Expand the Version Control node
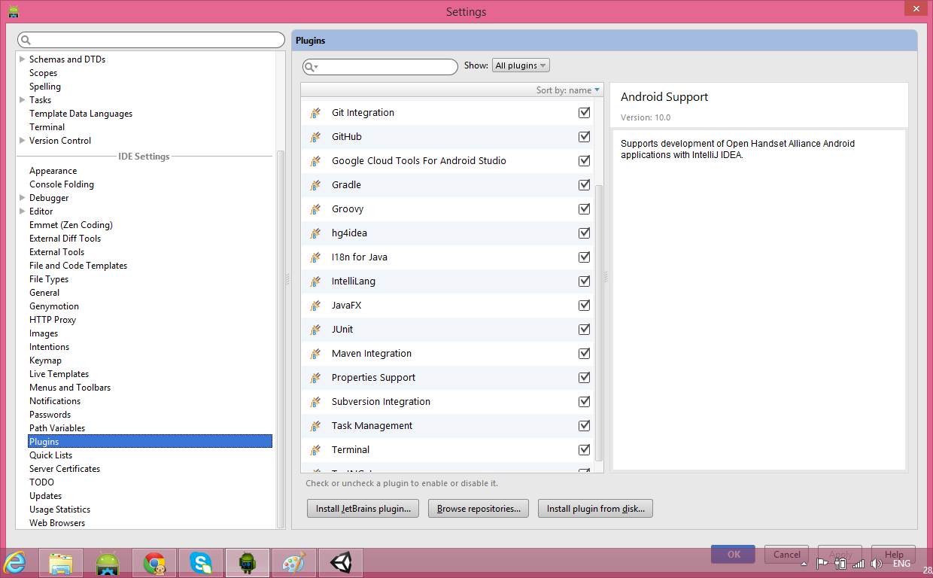The height and width of the screenshot is (578, 933). [x=22, y=141]
